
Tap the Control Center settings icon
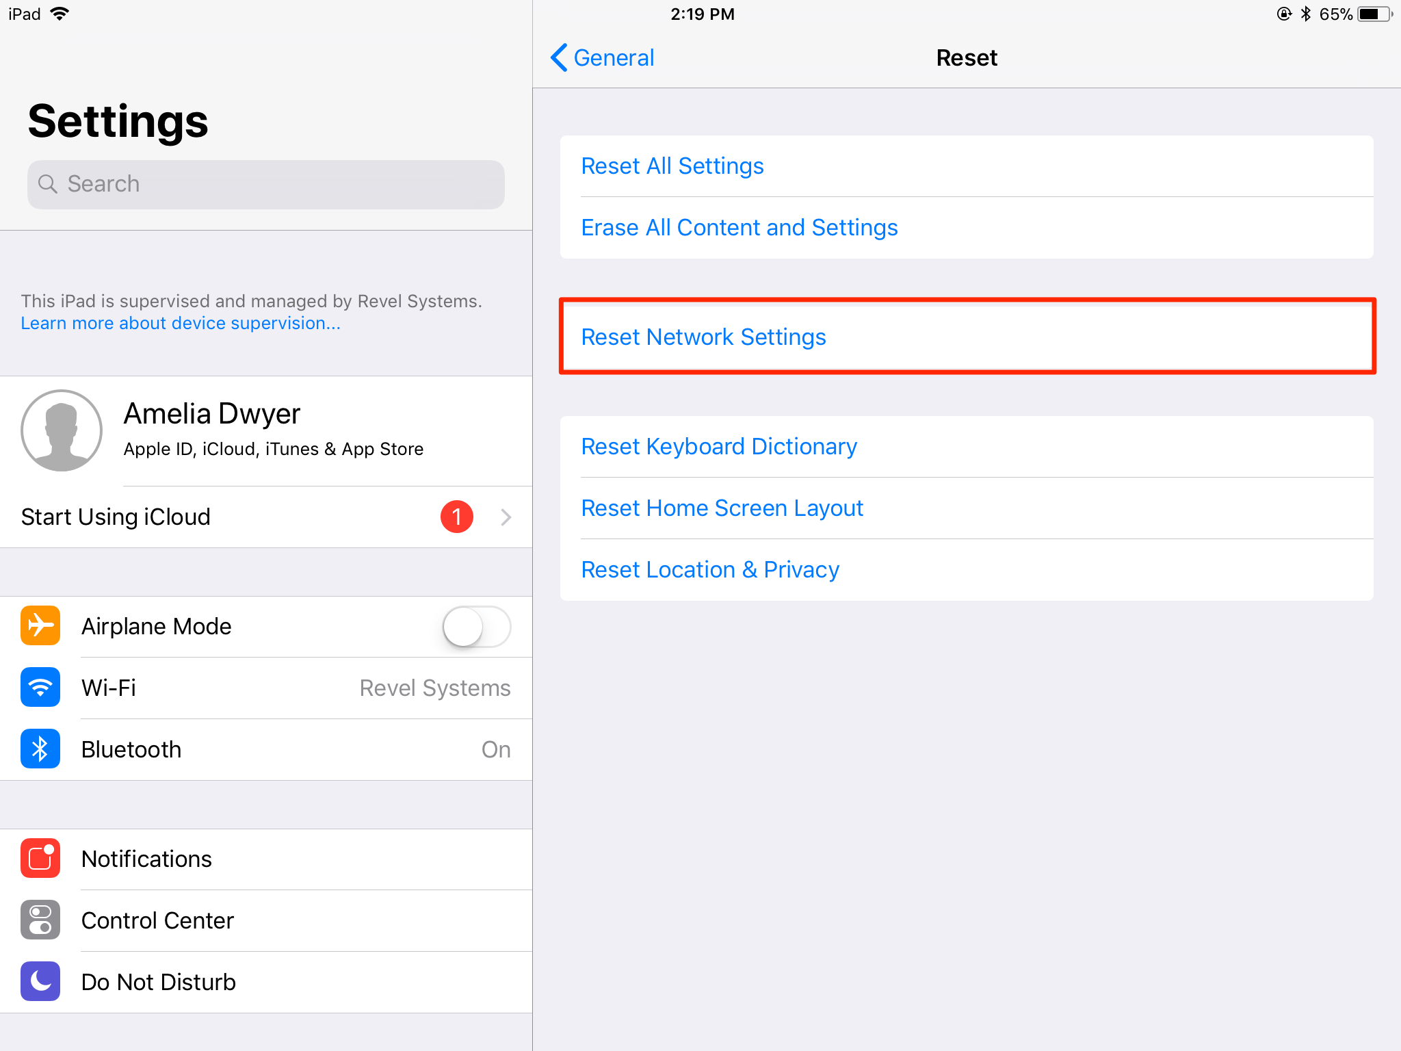click(x=40, y=920)
